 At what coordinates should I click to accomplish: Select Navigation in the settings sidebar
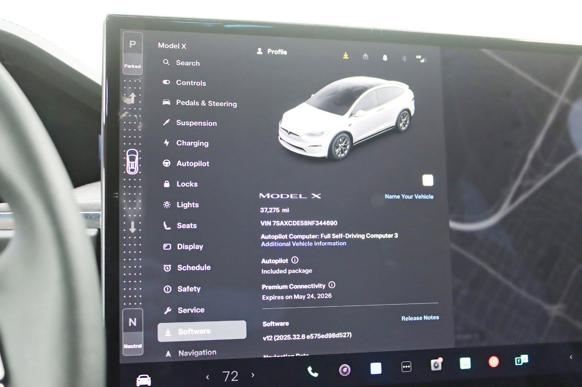tap(197, 351)
